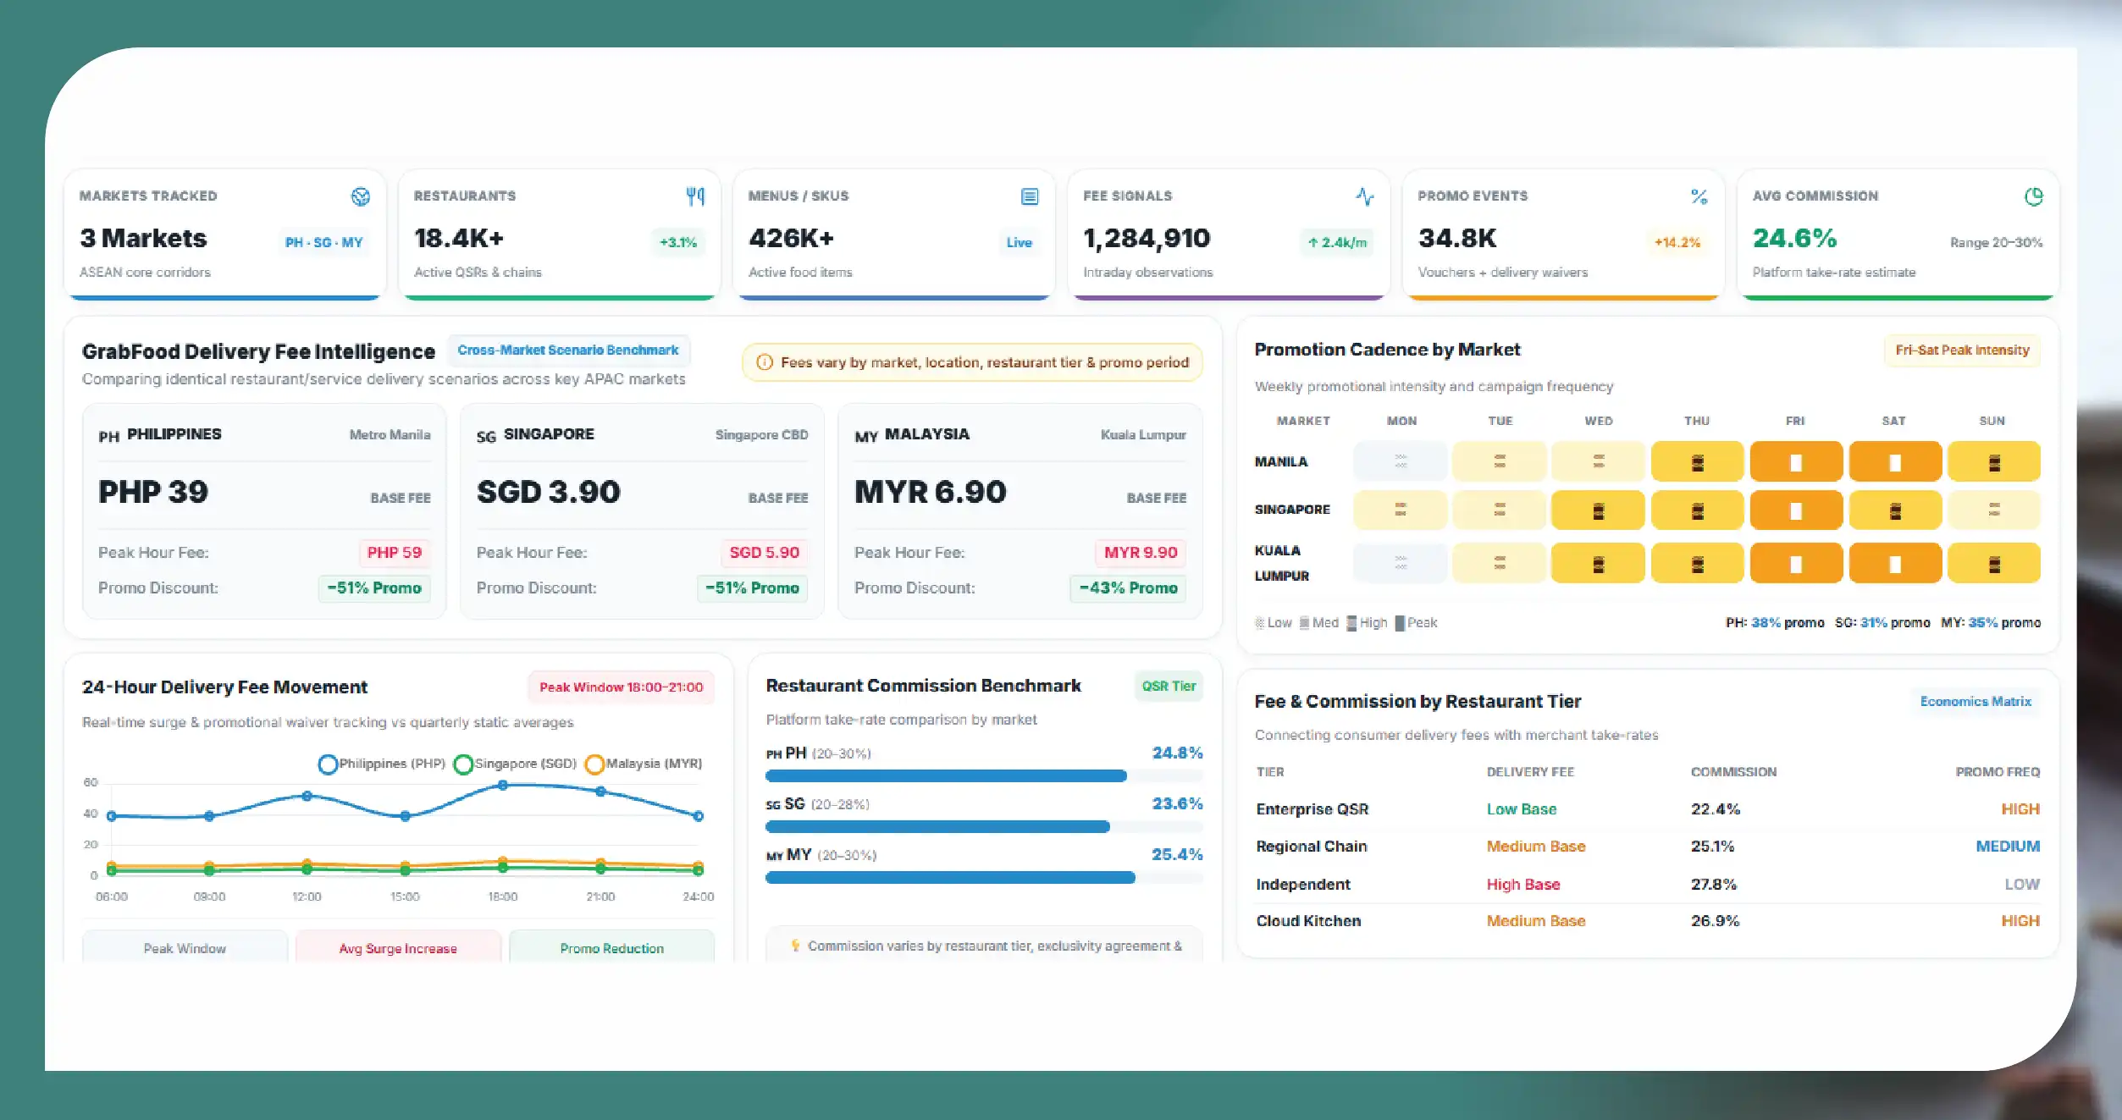
Task: Click the lightbulb icon beside commission note
Action: 795,946
